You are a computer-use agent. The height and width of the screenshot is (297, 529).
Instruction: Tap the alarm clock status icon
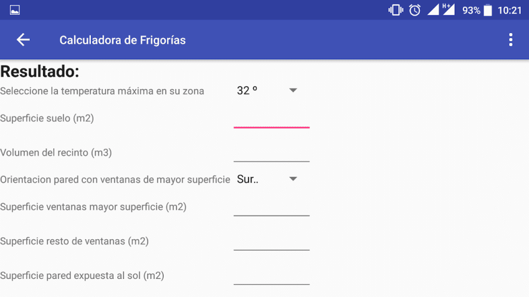[x=414, y=9]
